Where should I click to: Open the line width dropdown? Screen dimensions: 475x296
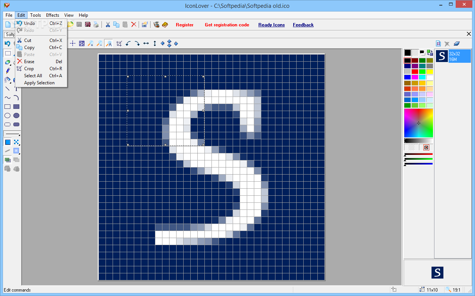pyautogui.click(x=12, y=134)
